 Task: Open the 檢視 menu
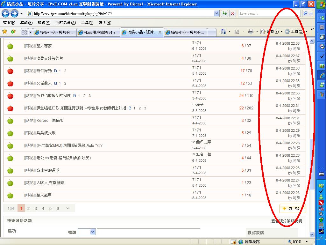(44, 23)
